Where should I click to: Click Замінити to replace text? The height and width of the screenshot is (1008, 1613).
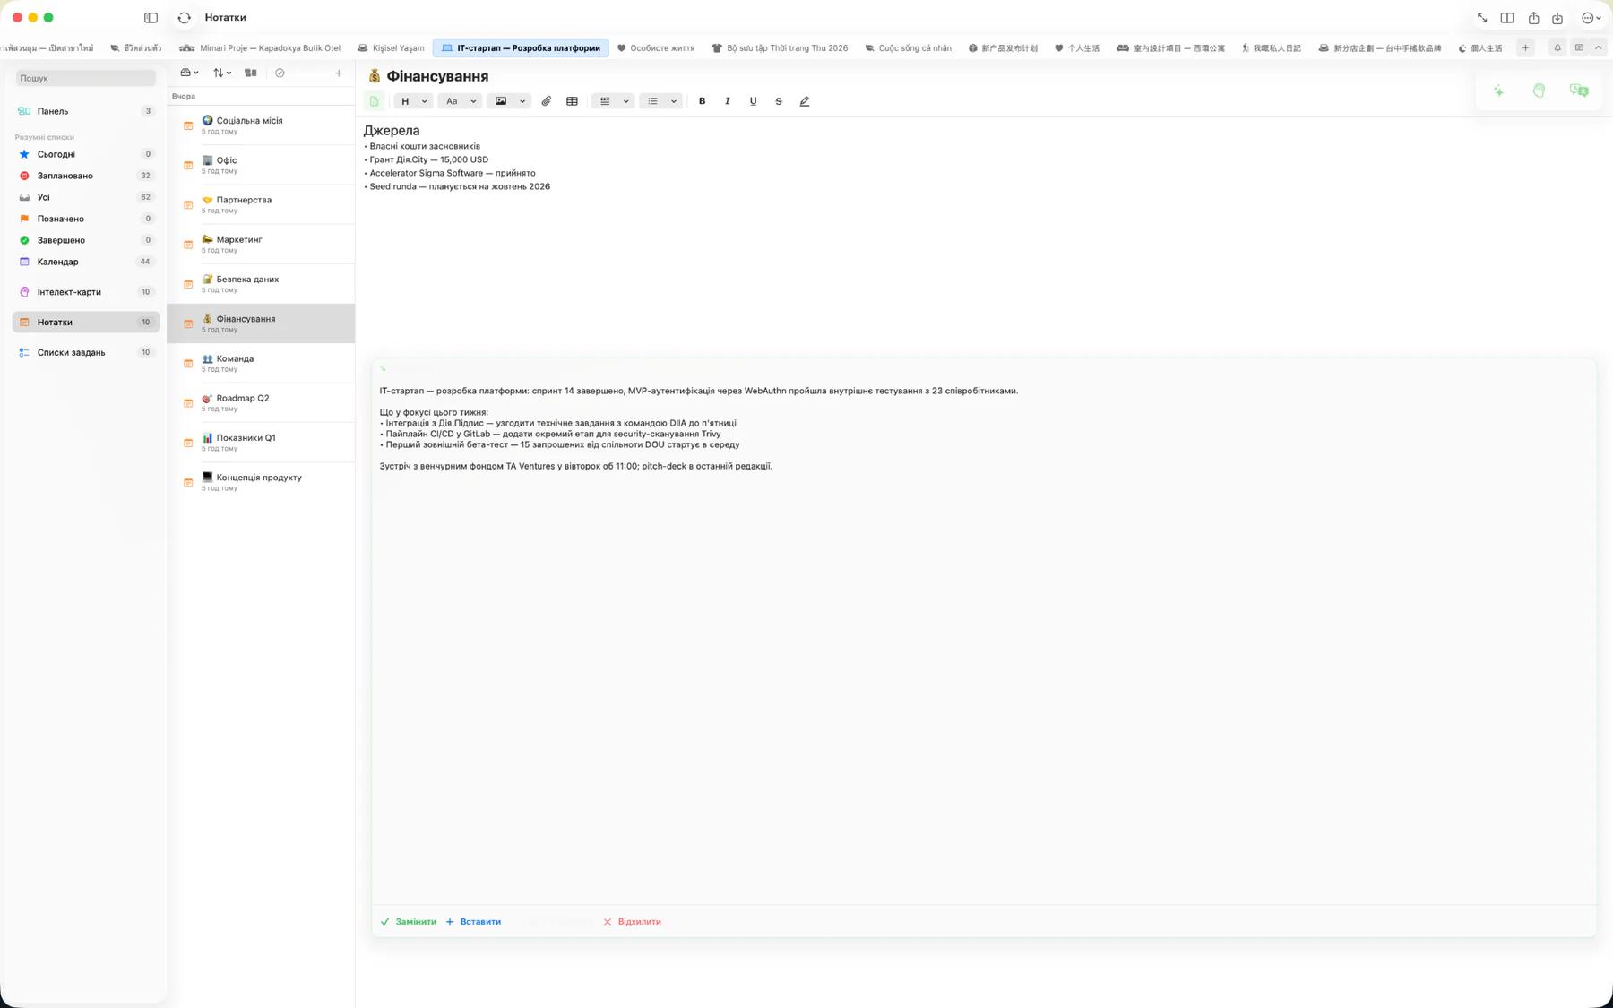click(409, 921)
